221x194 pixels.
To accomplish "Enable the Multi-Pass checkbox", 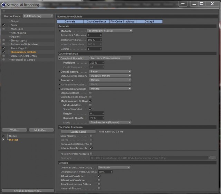I will (x=4, y=29).
